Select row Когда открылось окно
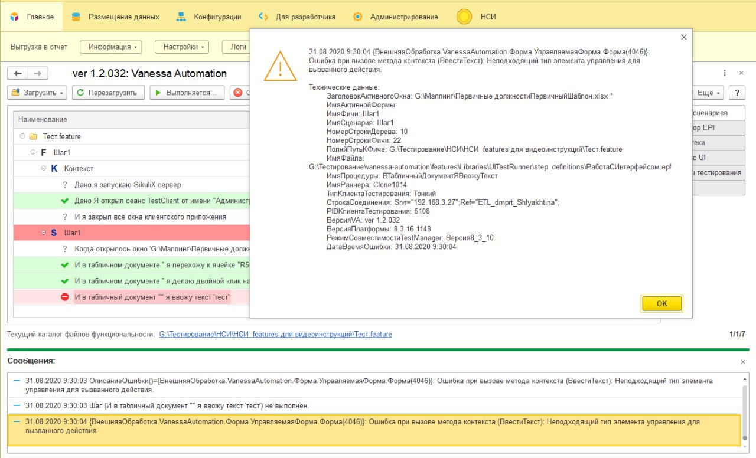 point(132,249)
